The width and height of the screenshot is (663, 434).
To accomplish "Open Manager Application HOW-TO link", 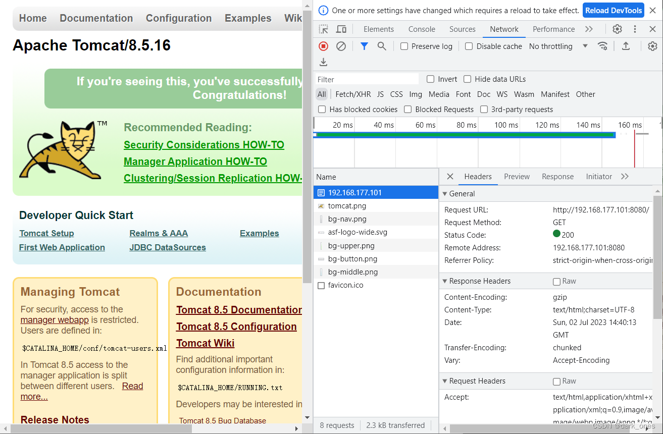I will [195, 161].
